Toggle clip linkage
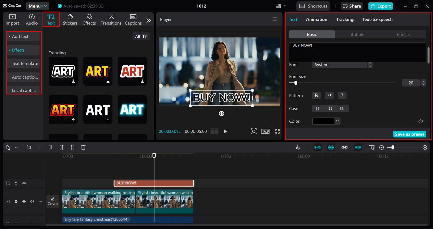The height and width of the screenshot is (229, 433). point(344,147)
